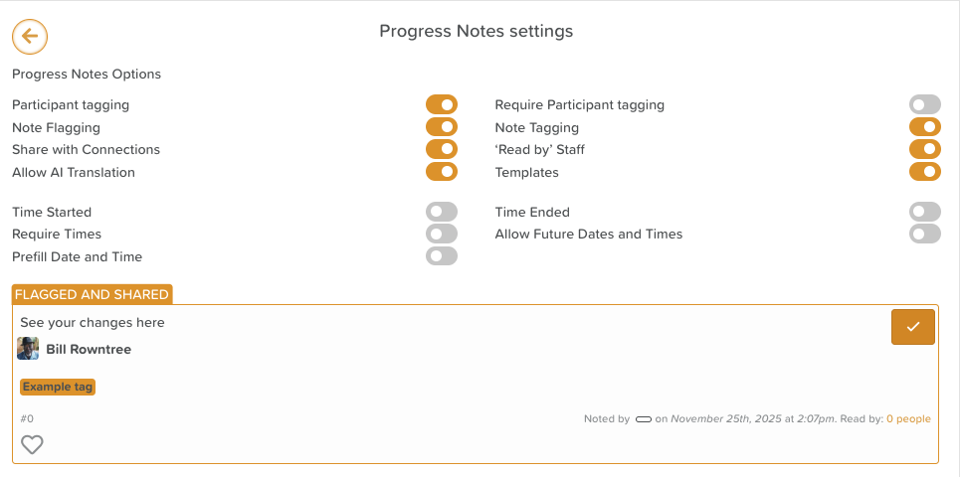Screen dimensions: 960x477
Task: Click the back arrow icon
Action: [x=30, y=37]
